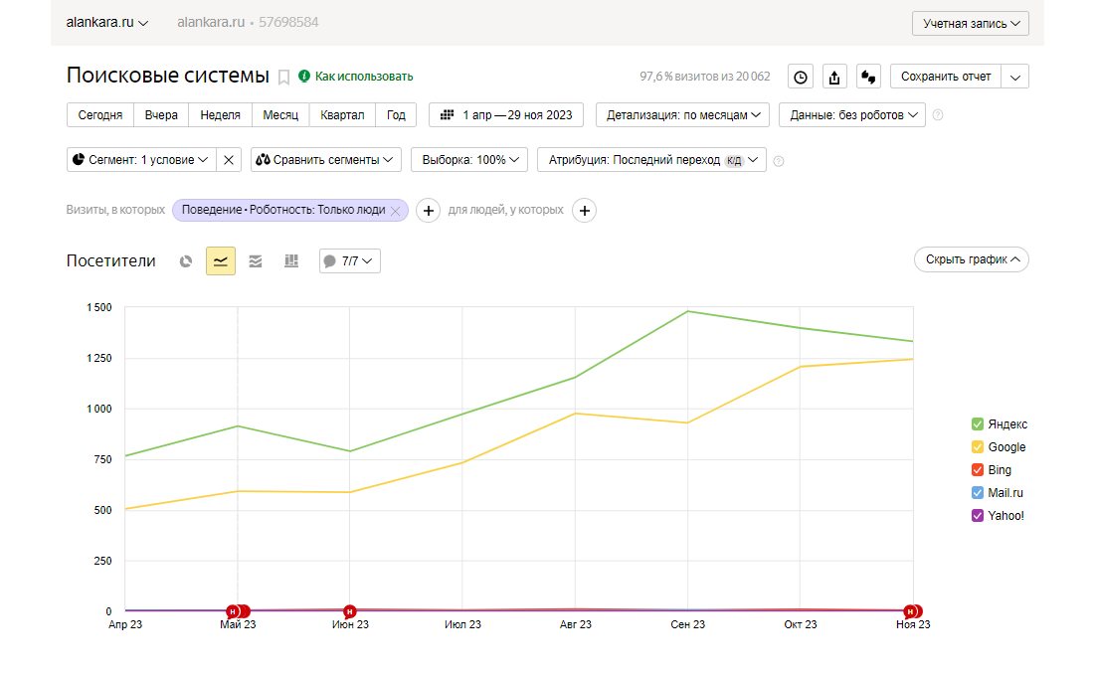Open Атрибуция: Последний переход dropdown
This screenshot has height=676, width=1094.
pyautogui.click(x=651, y=160)
